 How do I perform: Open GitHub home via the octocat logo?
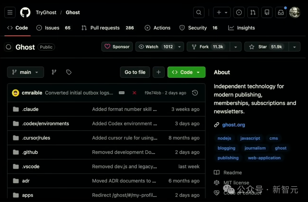coord(25,12)
